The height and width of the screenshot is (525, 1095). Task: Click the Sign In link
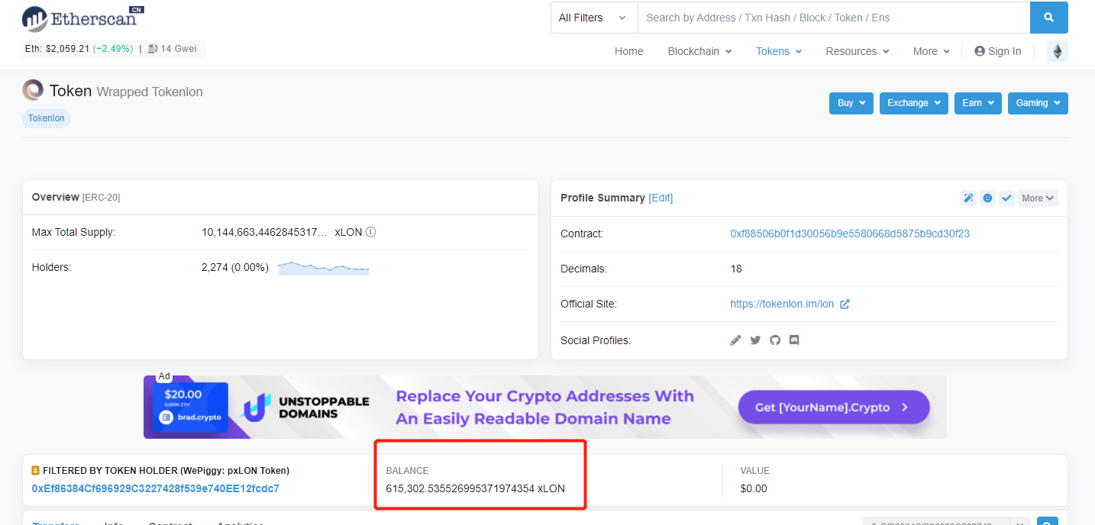click(x=998, y=51)
